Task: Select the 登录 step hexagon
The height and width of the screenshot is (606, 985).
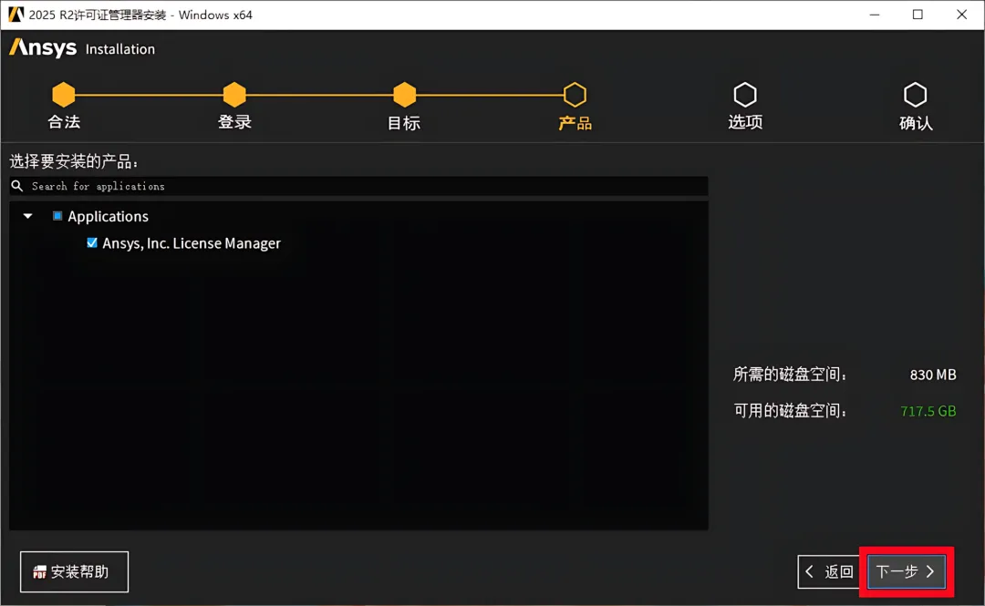Action: click(234, 95)
